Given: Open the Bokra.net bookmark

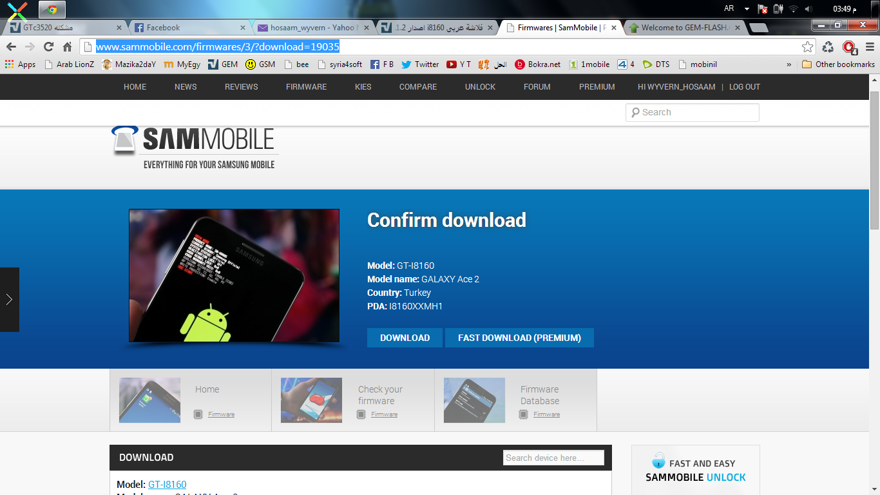Looking at the screenshot, I should [x=538, y=64].
